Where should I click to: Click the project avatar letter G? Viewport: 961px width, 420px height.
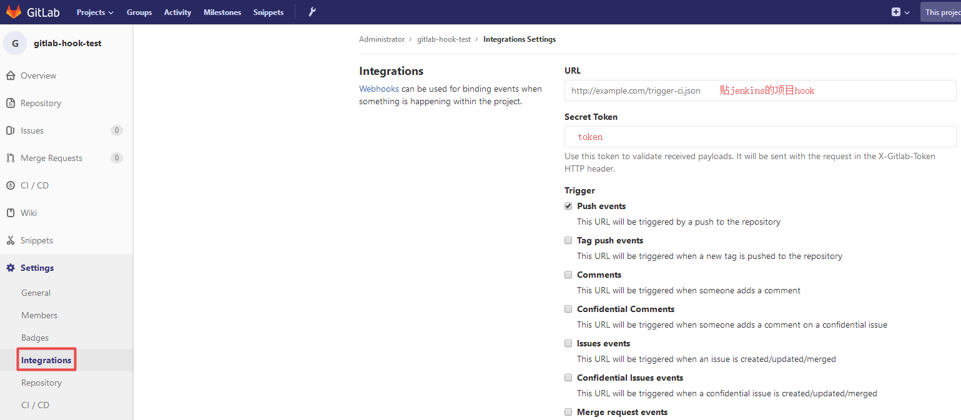[x=15, y=44]
